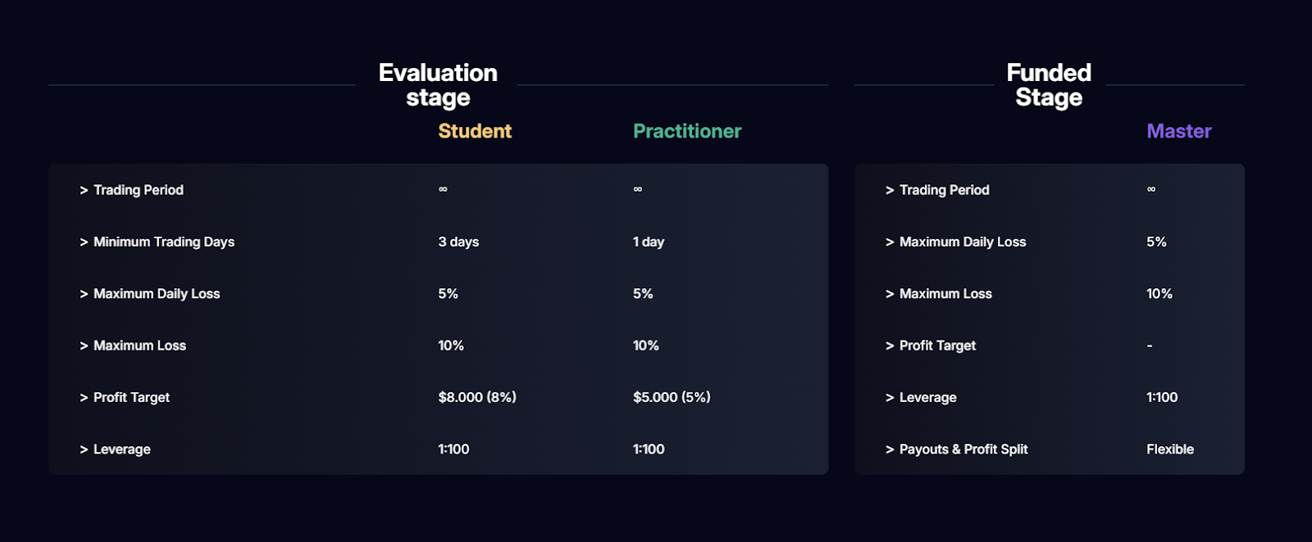Select evaluation Maximum Daily Loss row label

point(156,293)
